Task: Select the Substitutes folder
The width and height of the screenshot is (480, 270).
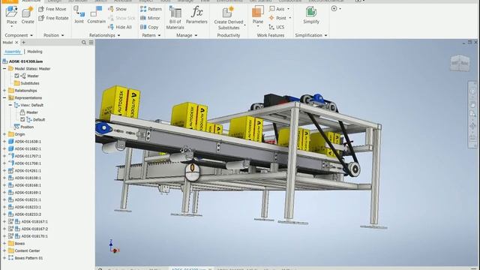Action: 26,83
